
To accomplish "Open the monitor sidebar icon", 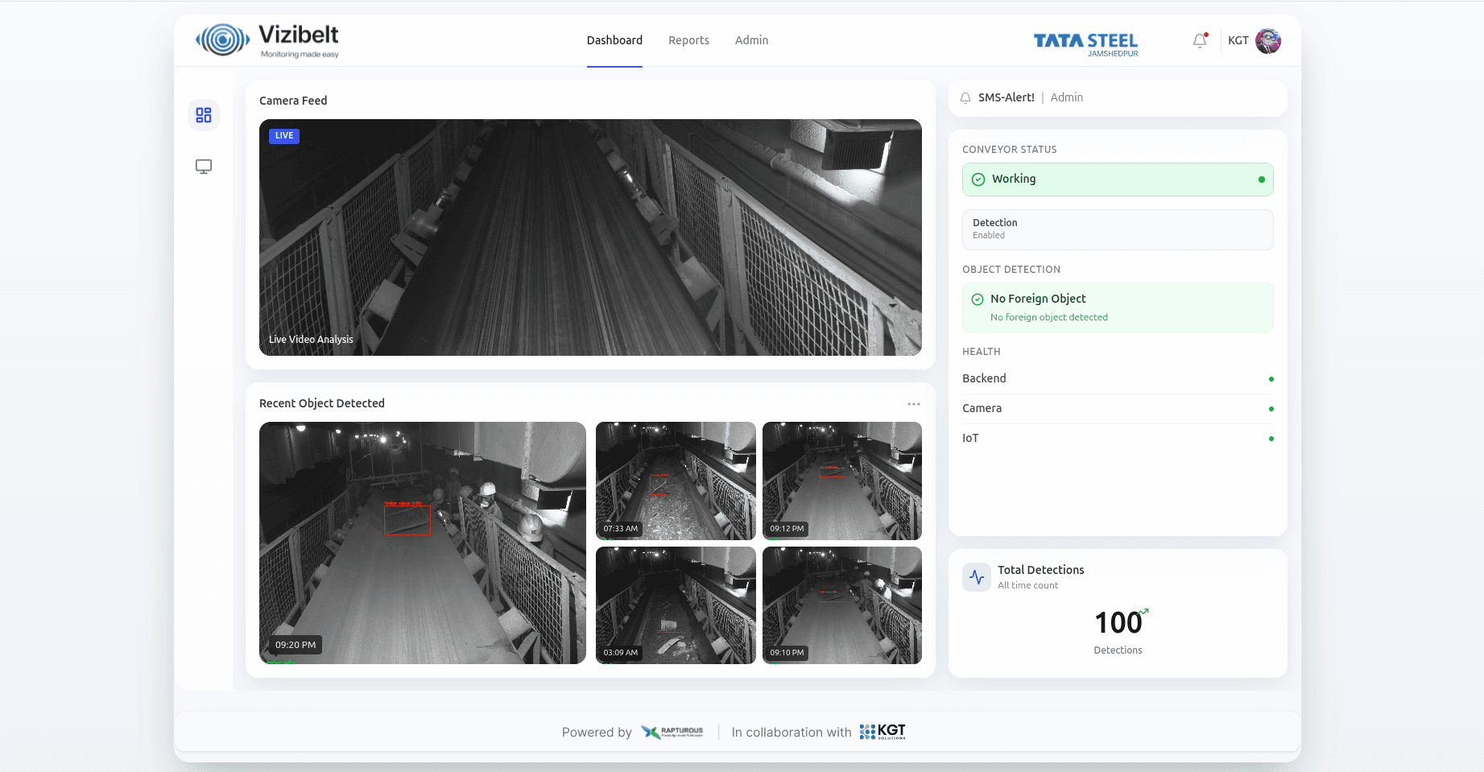I will click(204, 167).
